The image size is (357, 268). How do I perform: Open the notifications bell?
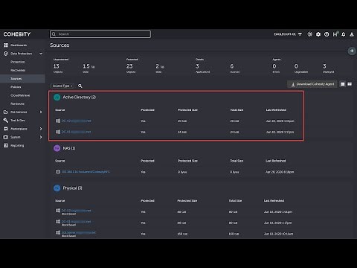[x=344, y=34]
